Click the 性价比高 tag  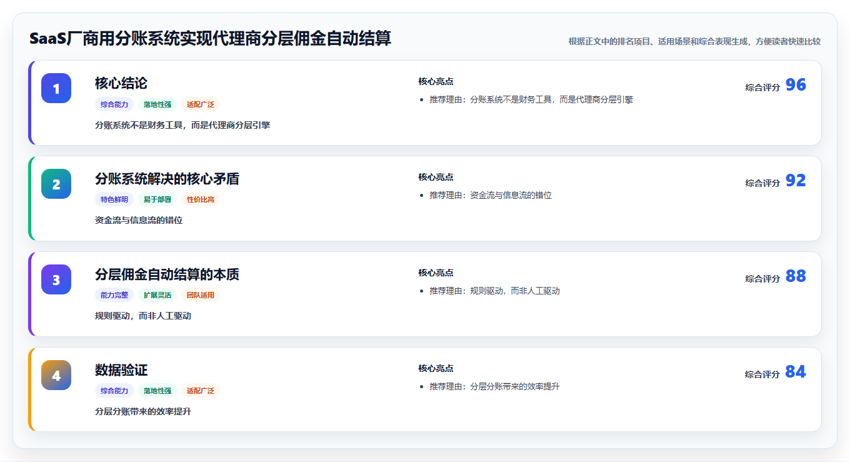[201, 200]
